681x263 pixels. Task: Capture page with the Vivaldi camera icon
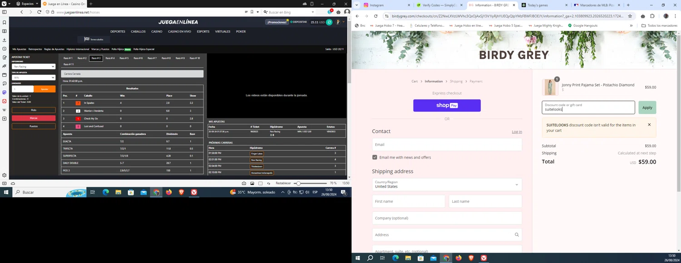click(244, 184)
